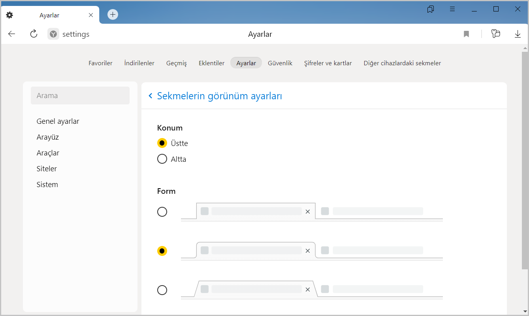Choose the square-corner tab shape option

162,212
